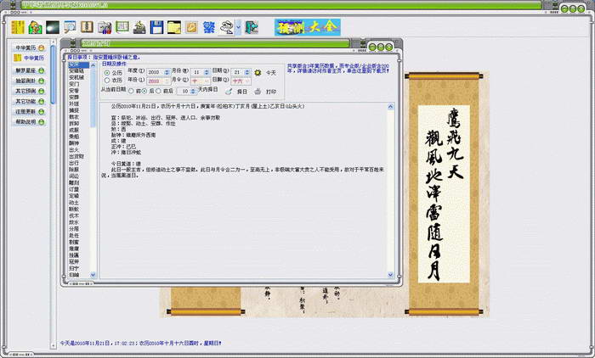Image resolution: width=595 pixels, height=358 pixels.
Task: Open the 解梦星座 sidebar section
Action: pos(29,70)
